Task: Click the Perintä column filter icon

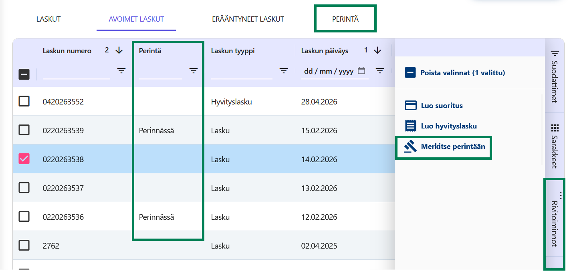Action: click(x=194, y=71)
